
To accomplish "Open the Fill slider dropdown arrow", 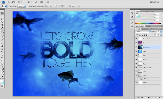I will pyautogui.click(x=161, y=35).
